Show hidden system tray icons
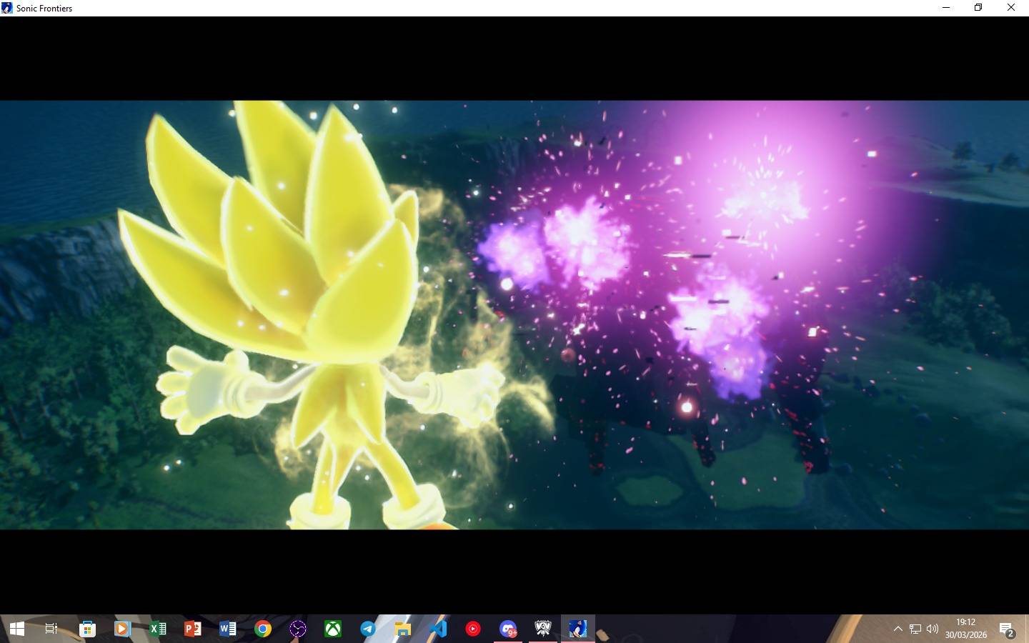 pos(898,629)
